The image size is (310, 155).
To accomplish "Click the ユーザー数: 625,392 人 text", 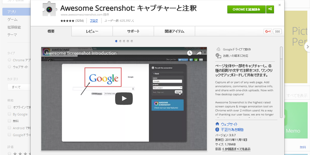I will (x=119, y=21).
